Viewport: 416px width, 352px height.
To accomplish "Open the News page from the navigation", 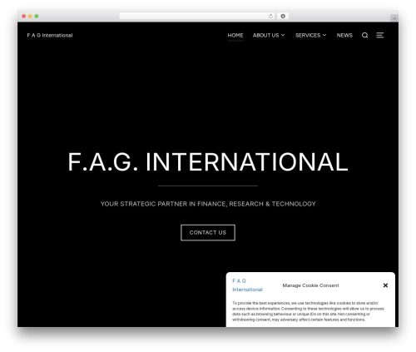I will (344, 35).
